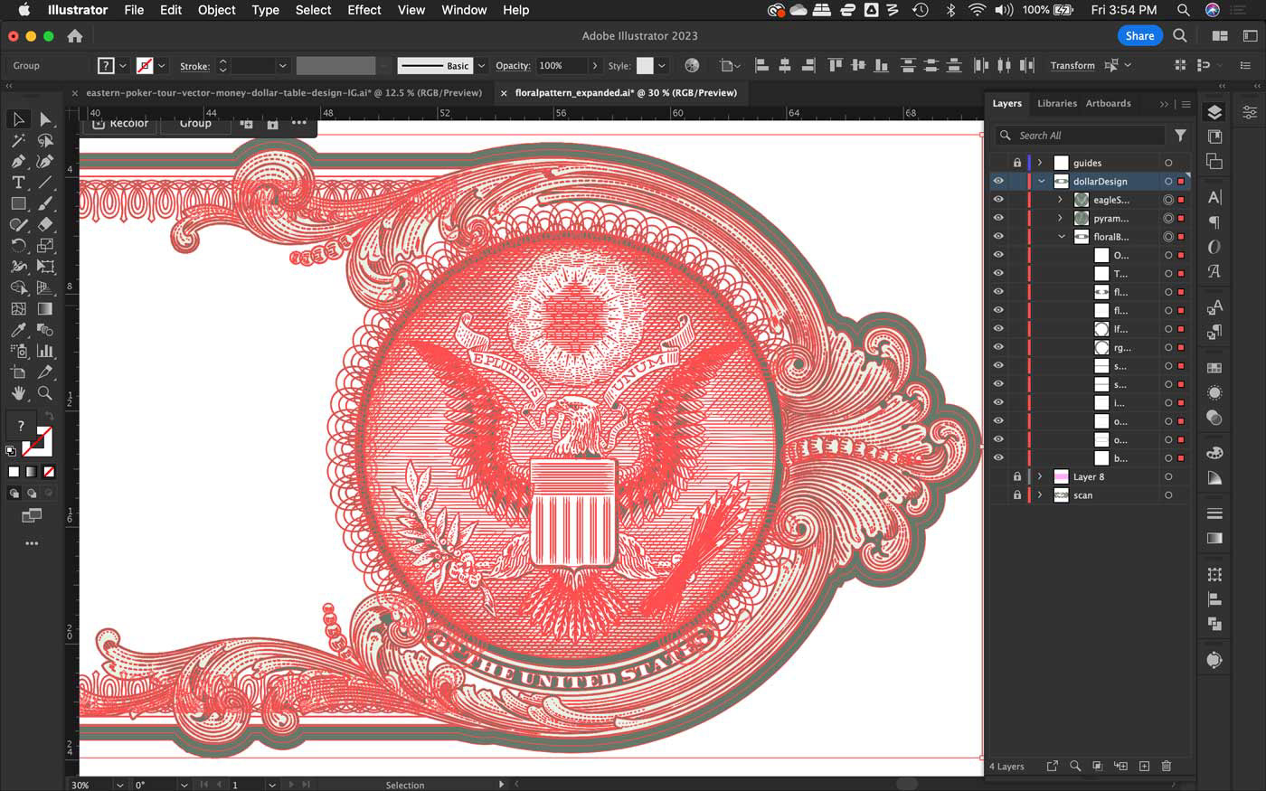Click the Share button
This screenshot has width=1266, height=791.
pyautogui.click(x=1139, y=35)
